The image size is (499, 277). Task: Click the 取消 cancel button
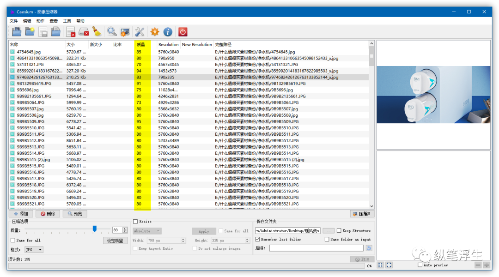tap(362, 259)
